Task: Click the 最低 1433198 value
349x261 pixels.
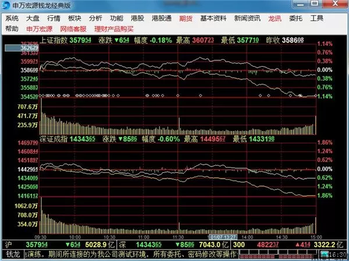Action: pyautogui.click(x=262, y=139)
